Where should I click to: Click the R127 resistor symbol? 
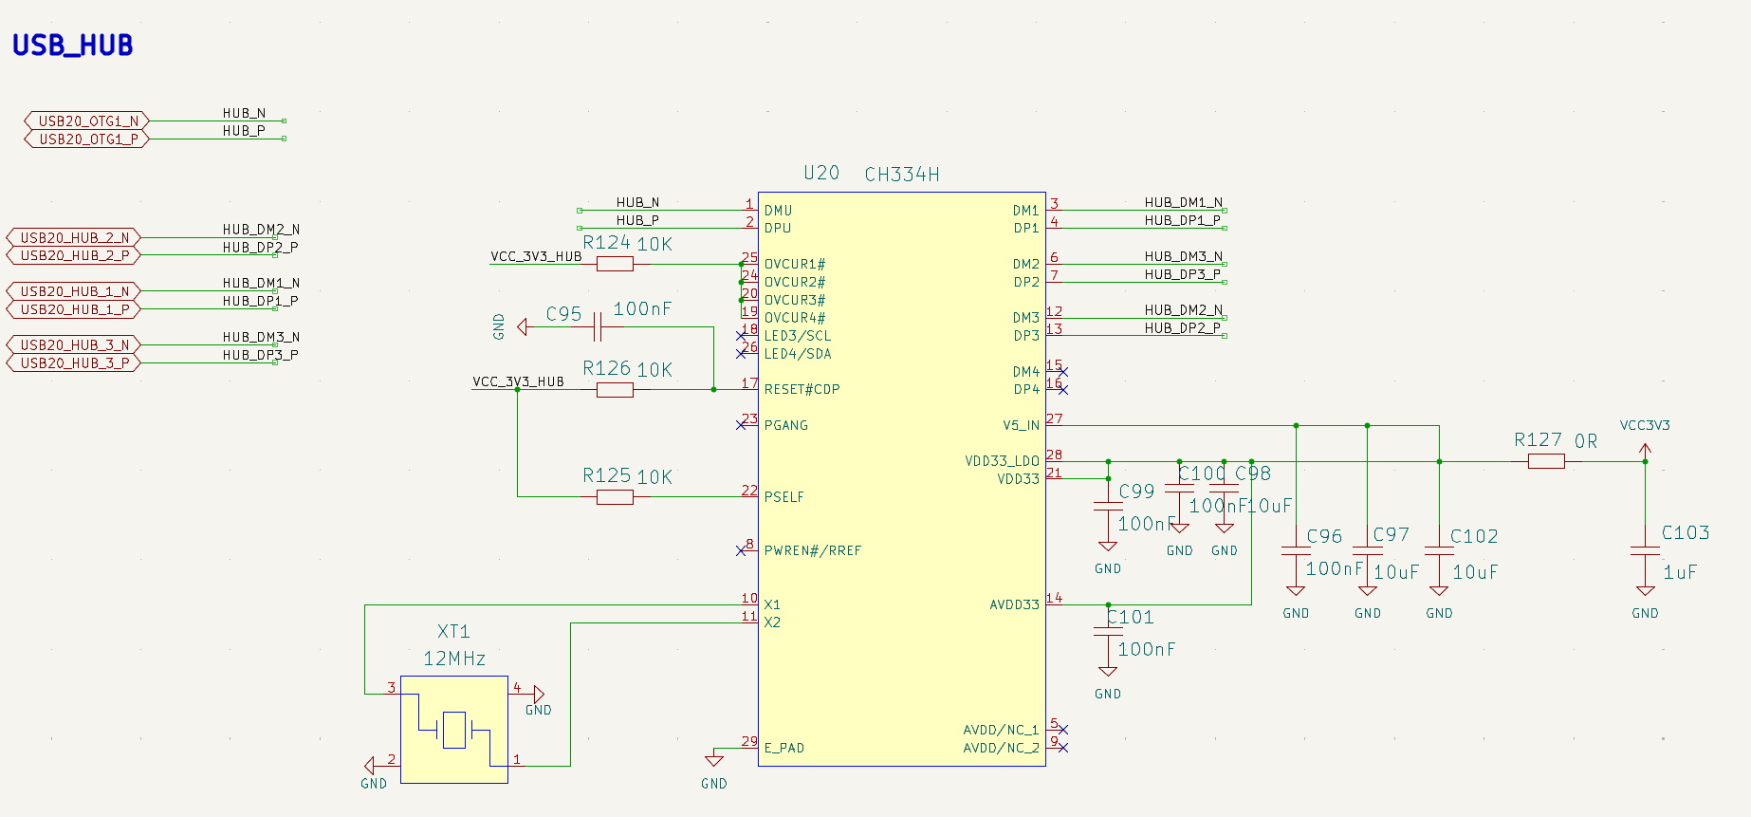1546,462
